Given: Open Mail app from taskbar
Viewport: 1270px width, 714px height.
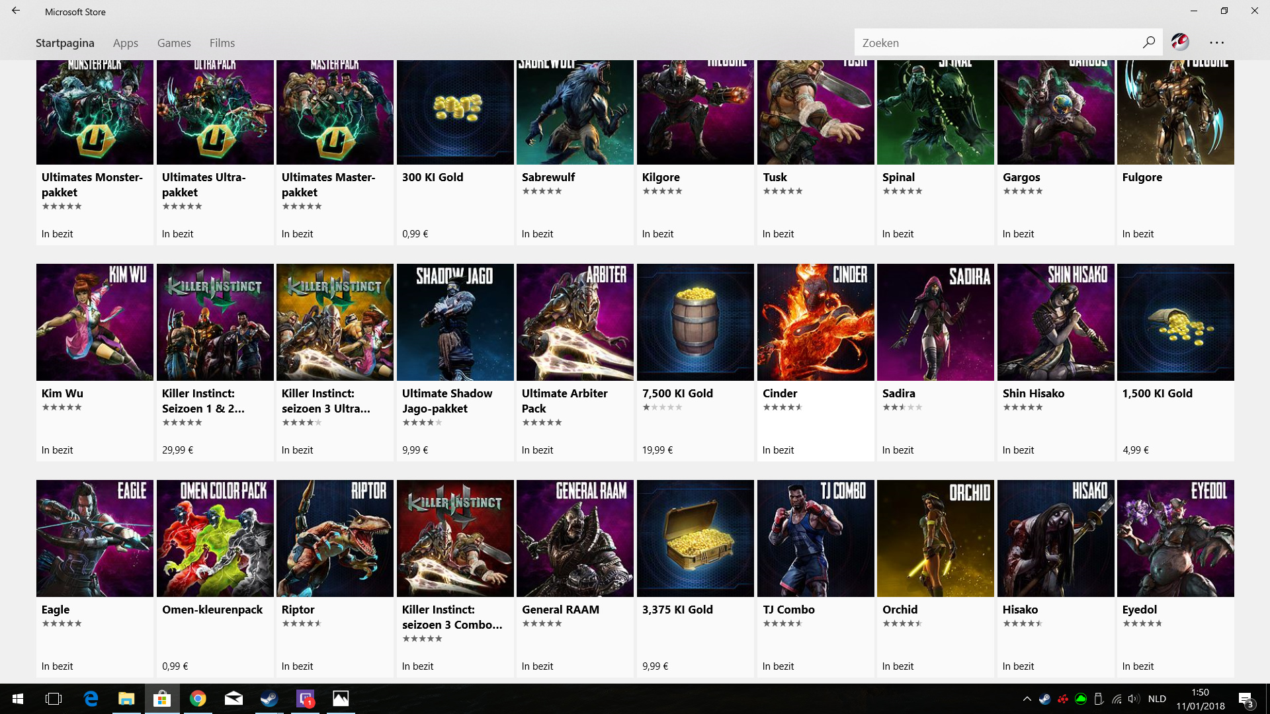Looking at the screenshot, I should (233, 699).
